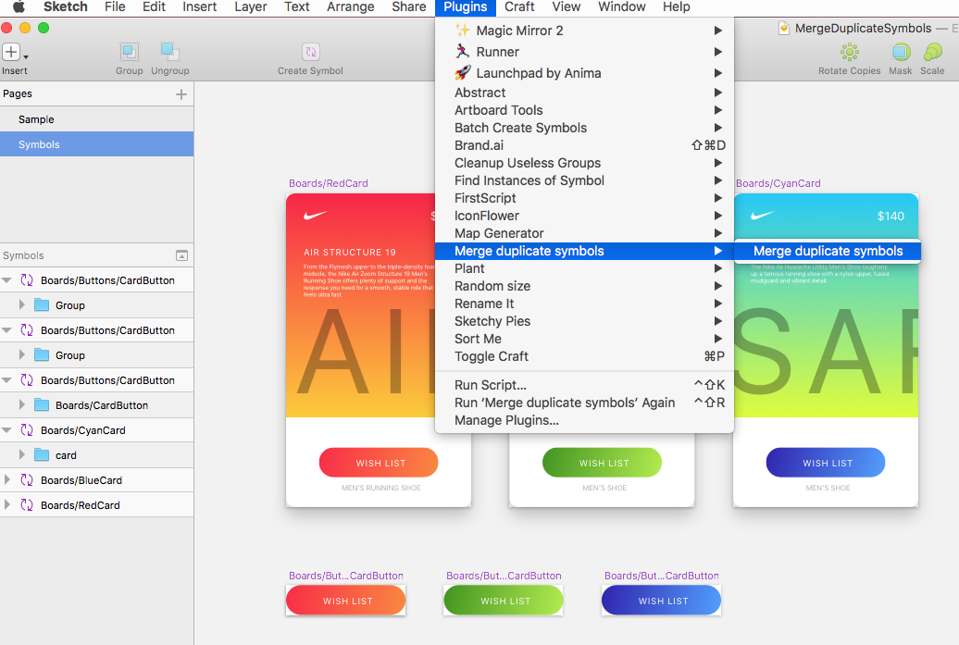Click the Ungroup toolbar icon
The image size is (959, 645).
pos(169,54)
